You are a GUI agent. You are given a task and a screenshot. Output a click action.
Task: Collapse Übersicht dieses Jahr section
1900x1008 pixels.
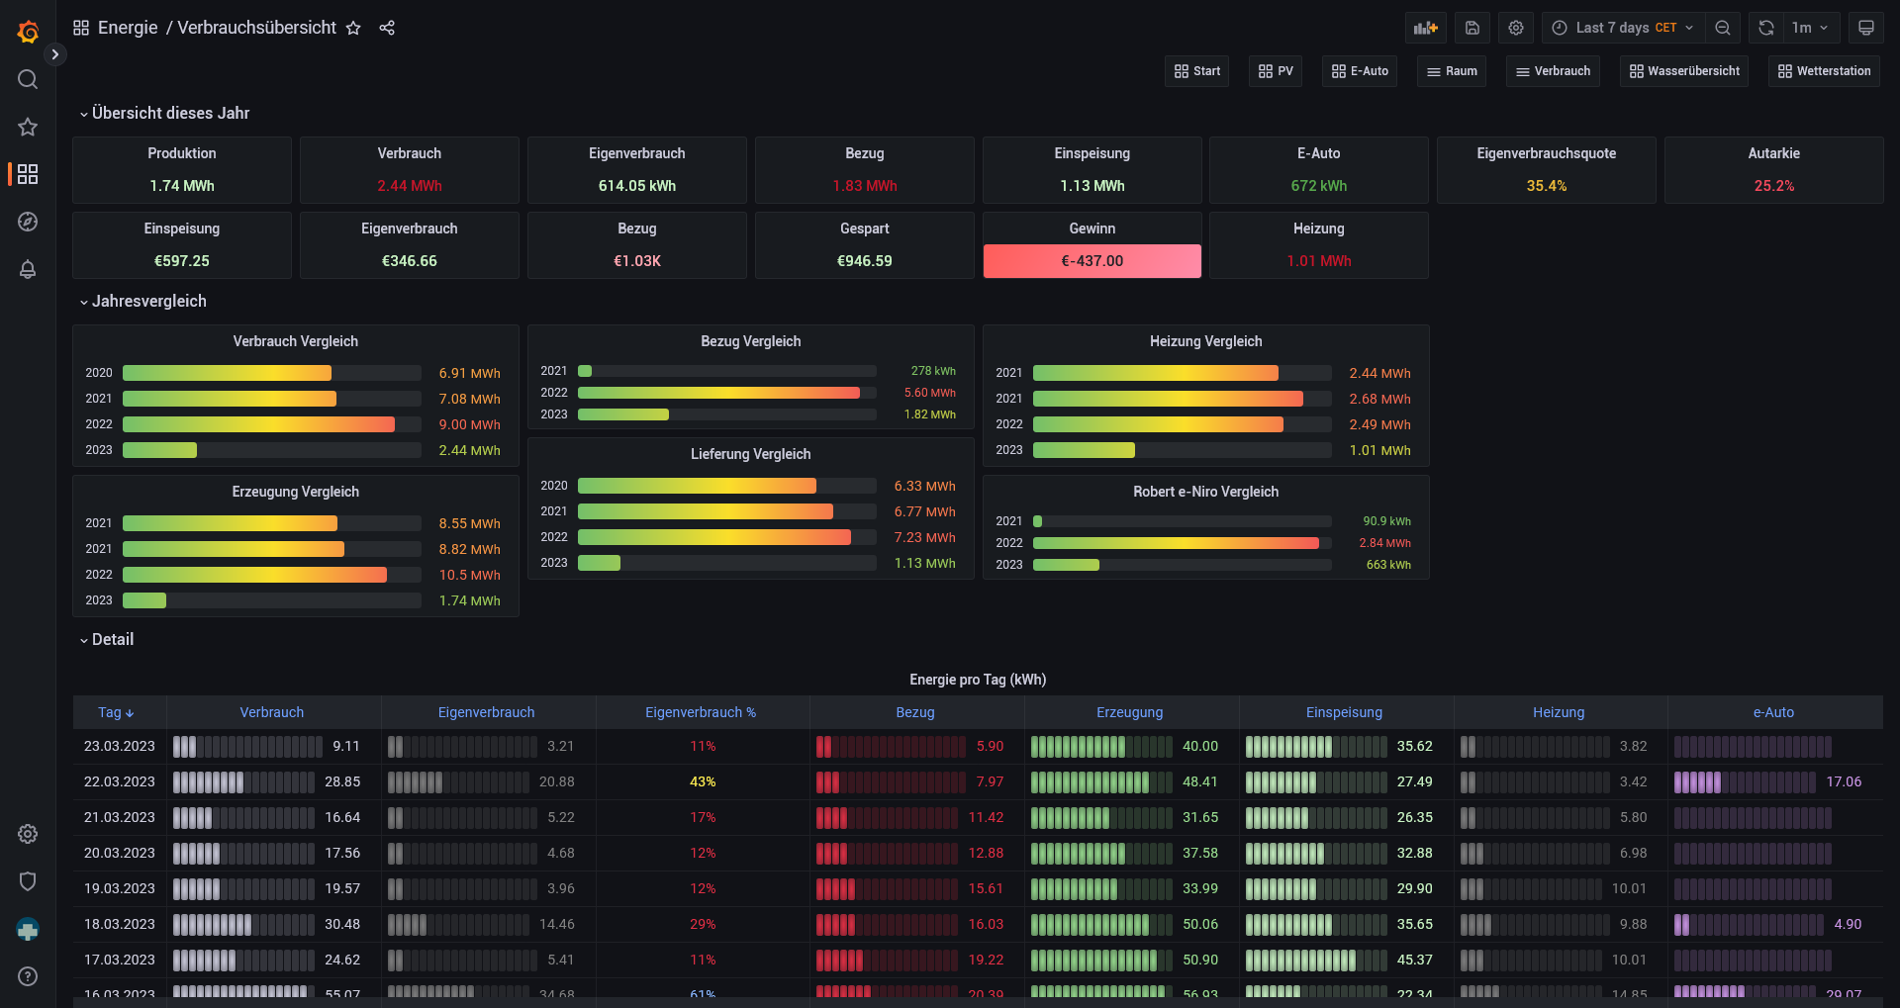pyautogui.click(x=169, y=113)
